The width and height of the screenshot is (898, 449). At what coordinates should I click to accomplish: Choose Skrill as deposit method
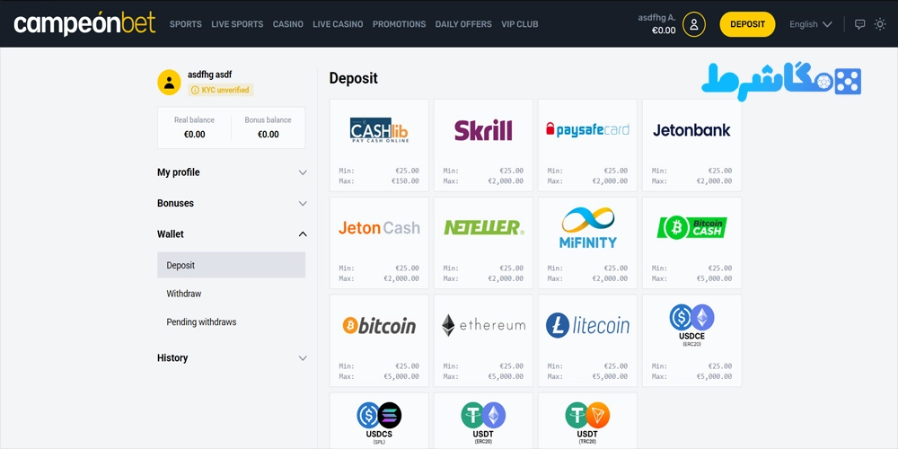pyautogui.click(x=483, y=145)
